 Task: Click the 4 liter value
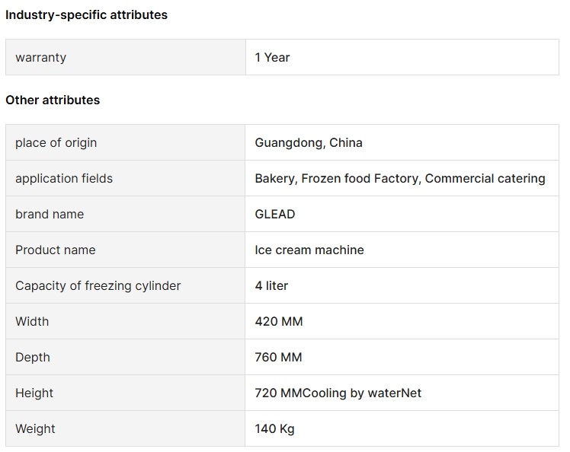coord(271,285)
